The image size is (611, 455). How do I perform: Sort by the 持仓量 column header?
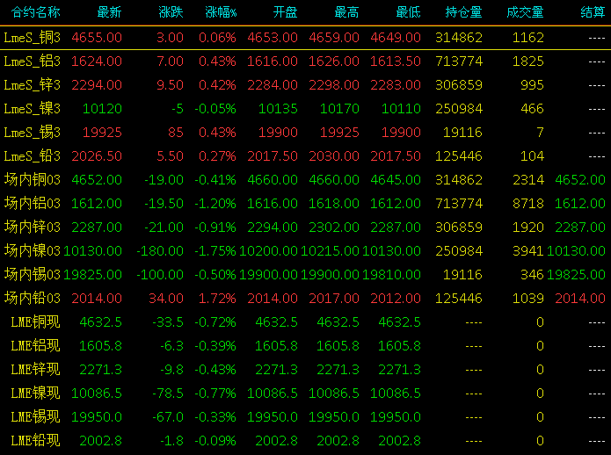click(463, 12)
